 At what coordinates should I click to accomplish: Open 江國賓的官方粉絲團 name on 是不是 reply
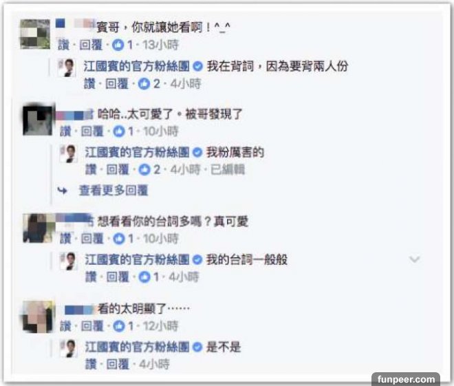(137, 347)
